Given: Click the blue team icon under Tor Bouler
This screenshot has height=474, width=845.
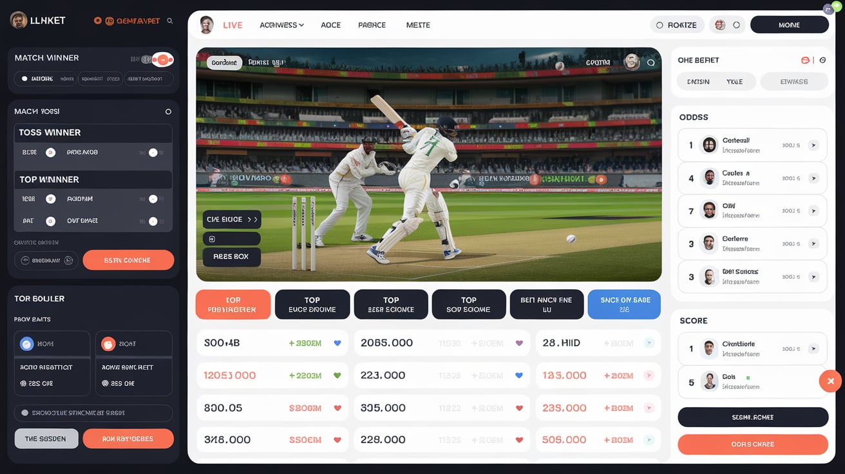Looking at the screenshot, I should coord(27,344).
